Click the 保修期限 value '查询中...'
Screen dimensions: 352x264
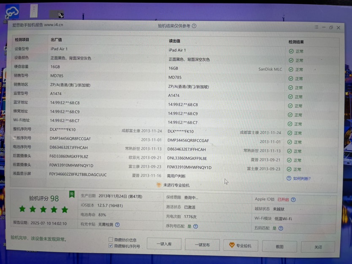pyautogui.click(x=191, y=198)
